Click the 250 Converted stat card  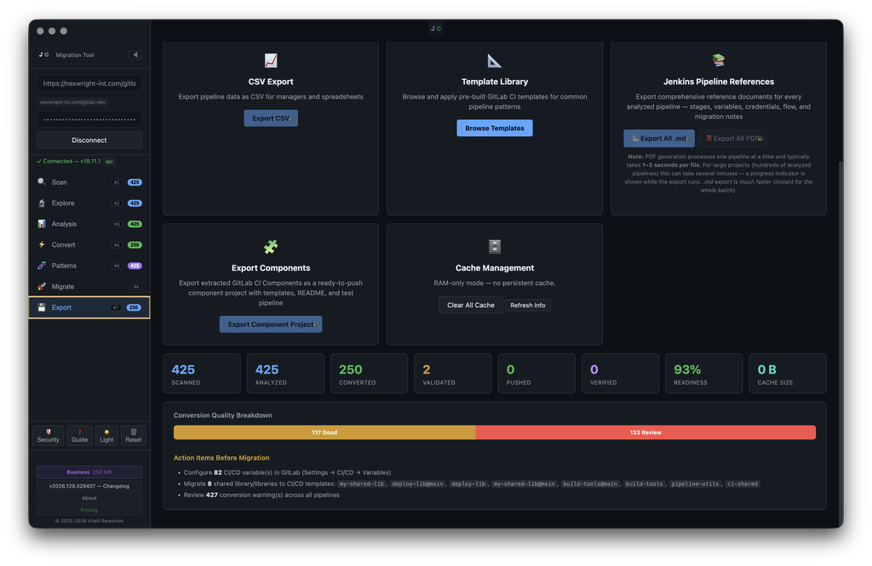tap(370, 374)
